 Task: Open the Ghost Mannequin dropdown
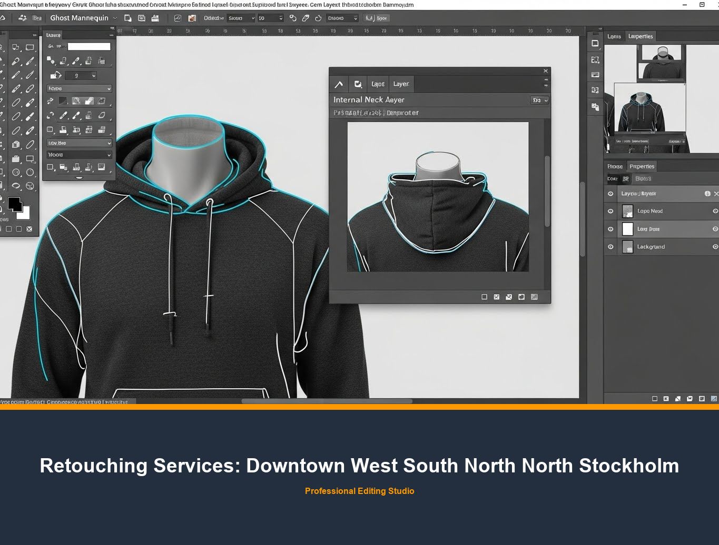(116, 17)
